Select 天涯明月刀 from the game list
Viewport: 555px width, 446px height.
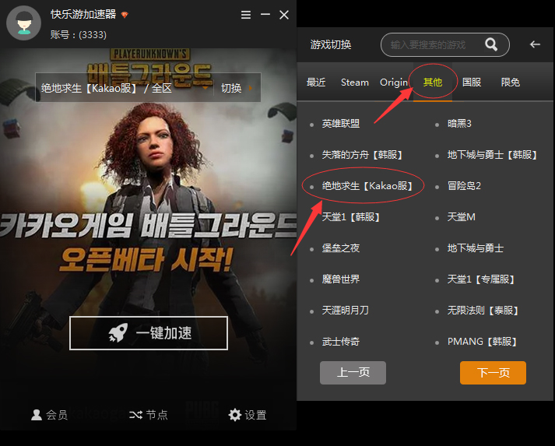pos(345,311)
